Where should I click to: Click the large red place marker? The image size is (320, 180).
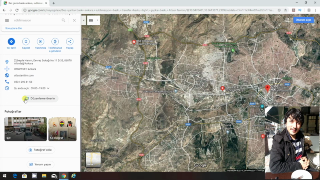pyautogui.click(x=267, y=88)
